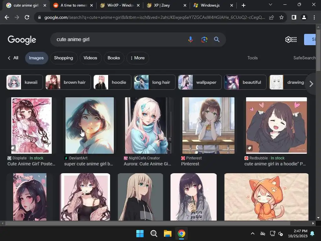
Task: Click the share page icon in address bar
Action: tap(271, 18)
